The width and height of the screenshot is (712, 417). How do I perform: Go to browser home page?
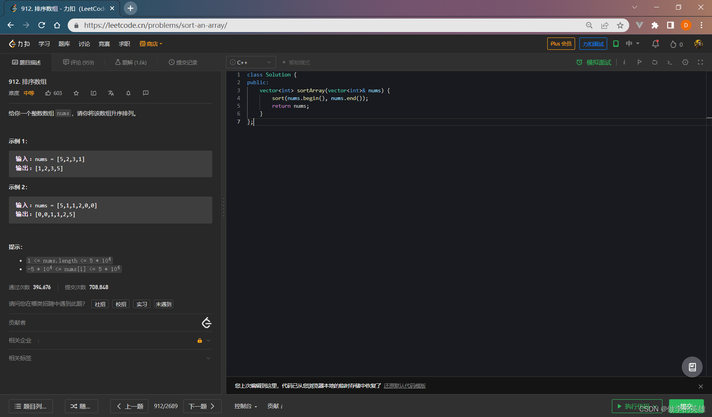pos(57,25)
